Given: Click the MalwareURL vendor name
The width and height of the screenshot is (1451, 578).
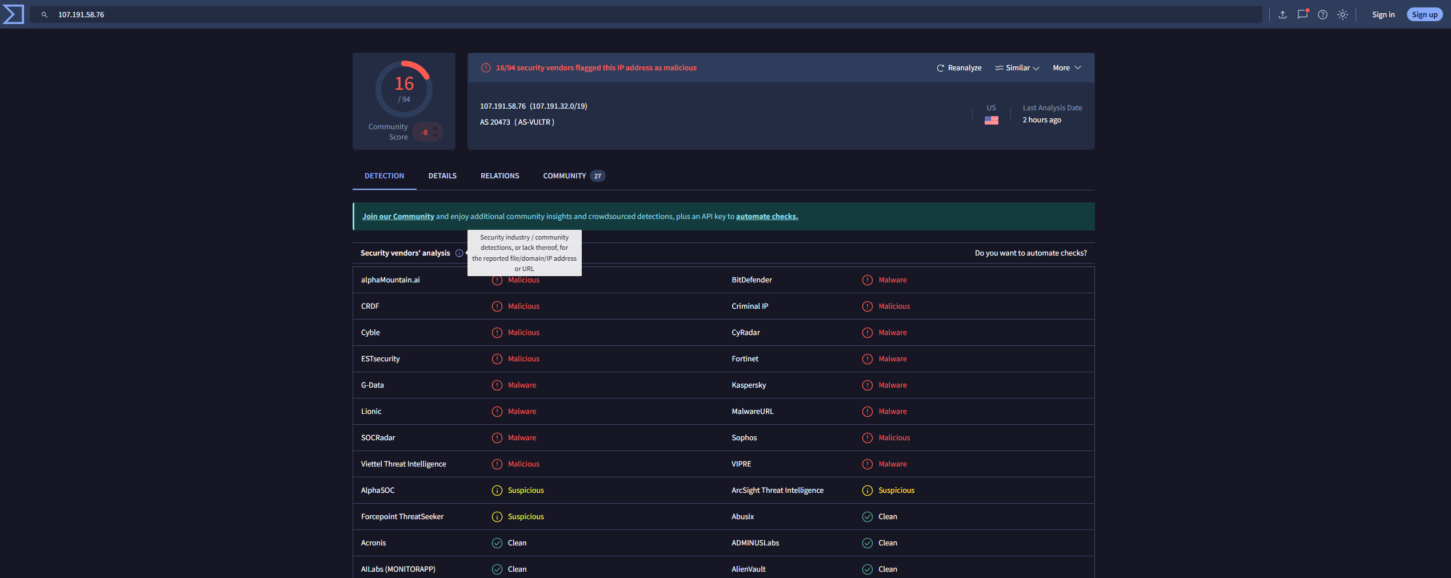Looking at the screenshot, I should pyautogui.click(x=752, y=412).
